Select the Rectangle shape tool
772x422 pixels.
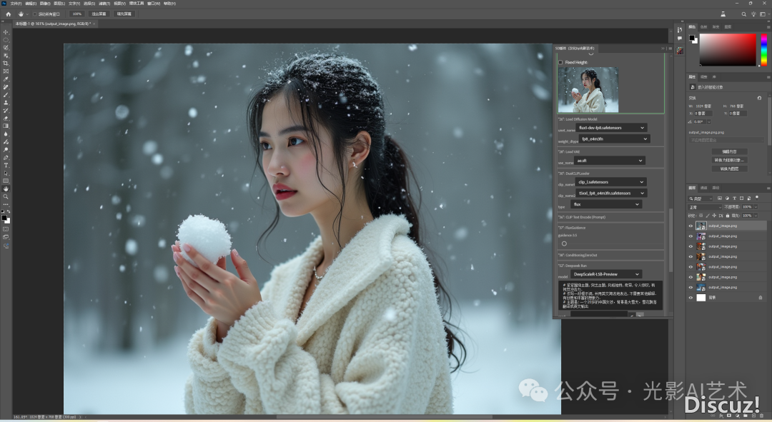pyautogui.click(x=6, y=181)
